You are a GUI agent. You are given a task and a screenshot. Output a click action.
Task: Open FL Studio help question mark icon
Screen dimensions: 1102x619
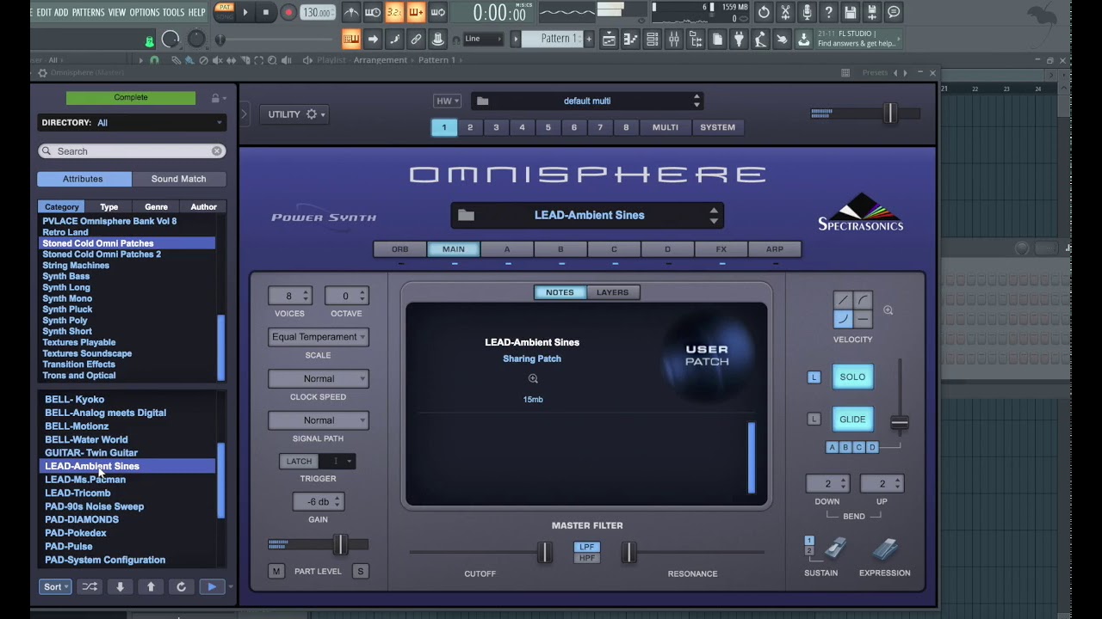(x=829, y=12)
